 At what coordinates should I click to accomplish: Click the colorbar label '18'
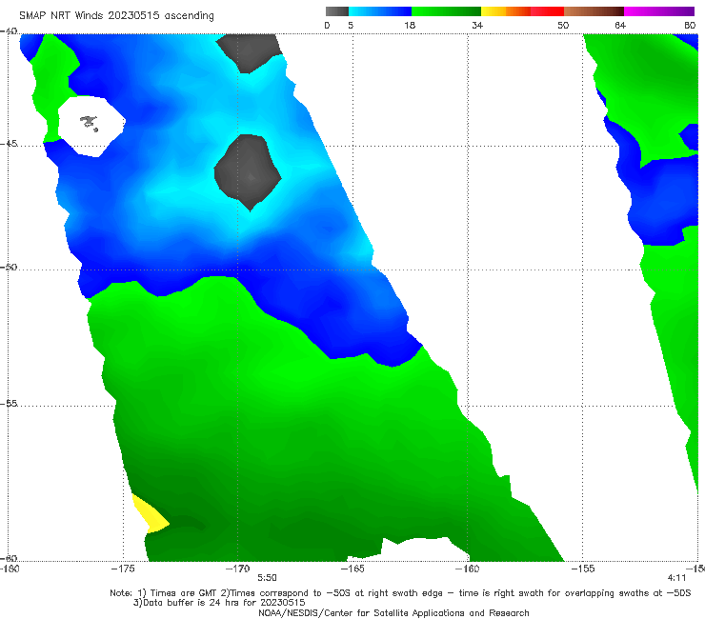(x=410, y=26)
